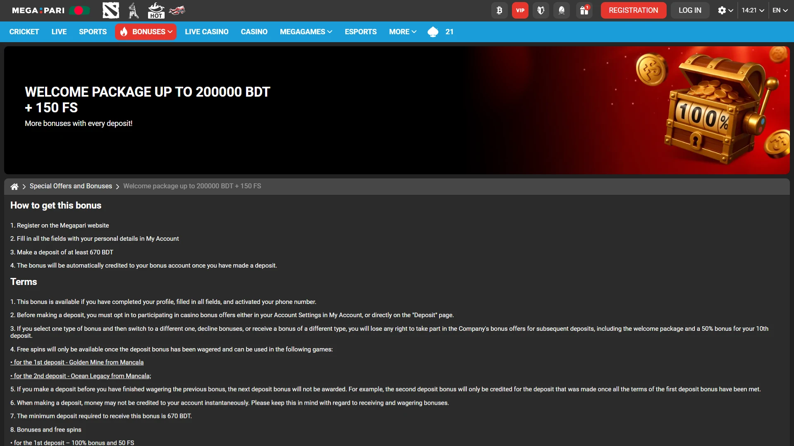This screenshot has width=794, height=446.
Task: Open Special Offers and Bonuses breadcrumb link
Action: (x=71, y=186)
